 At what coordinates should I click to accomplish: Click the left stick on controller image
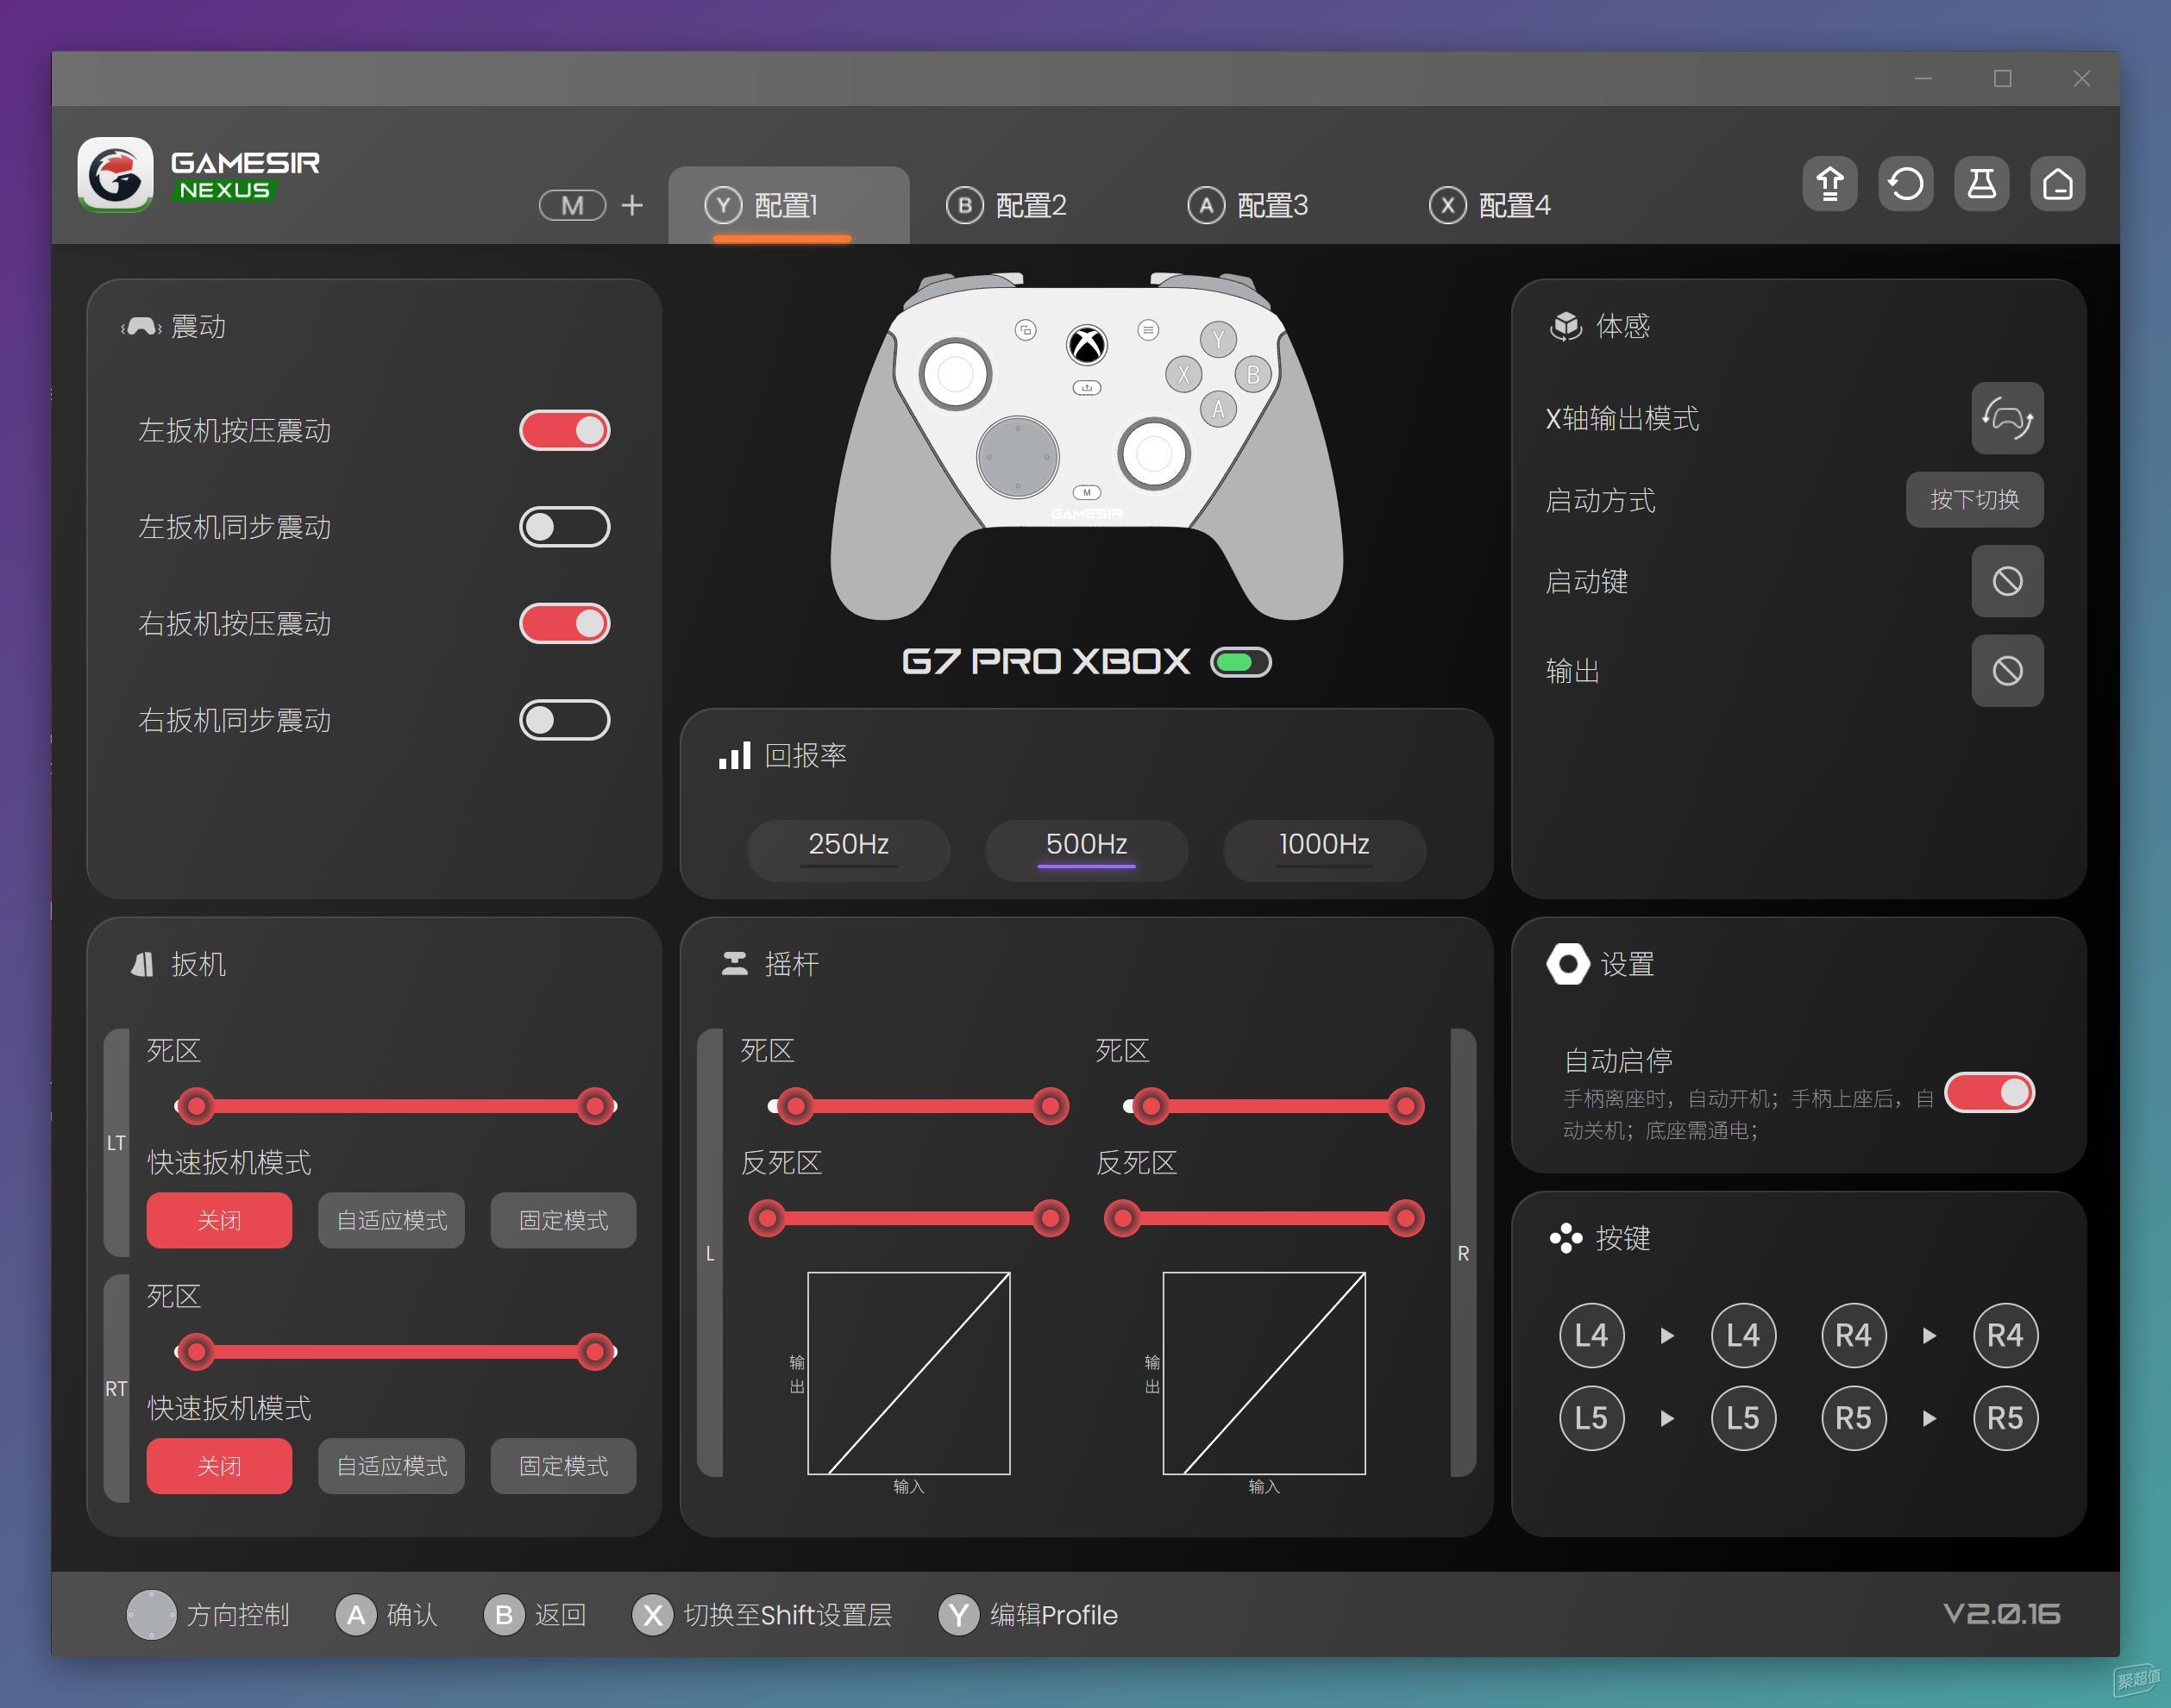(x=956, y=375)
